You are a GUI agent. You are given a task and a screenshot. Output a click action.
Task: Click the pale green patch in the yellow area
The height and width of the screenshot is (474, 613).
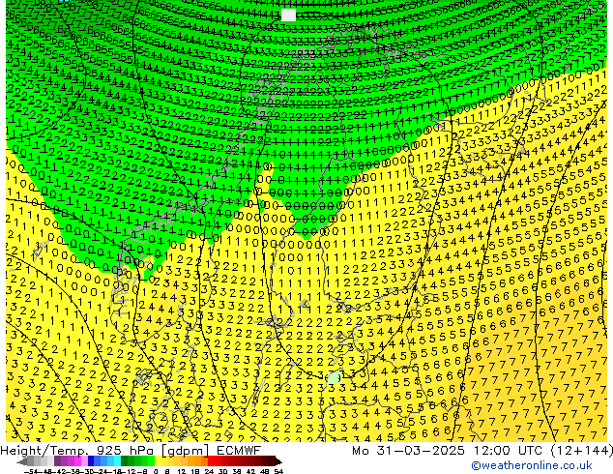pos(335,377)
